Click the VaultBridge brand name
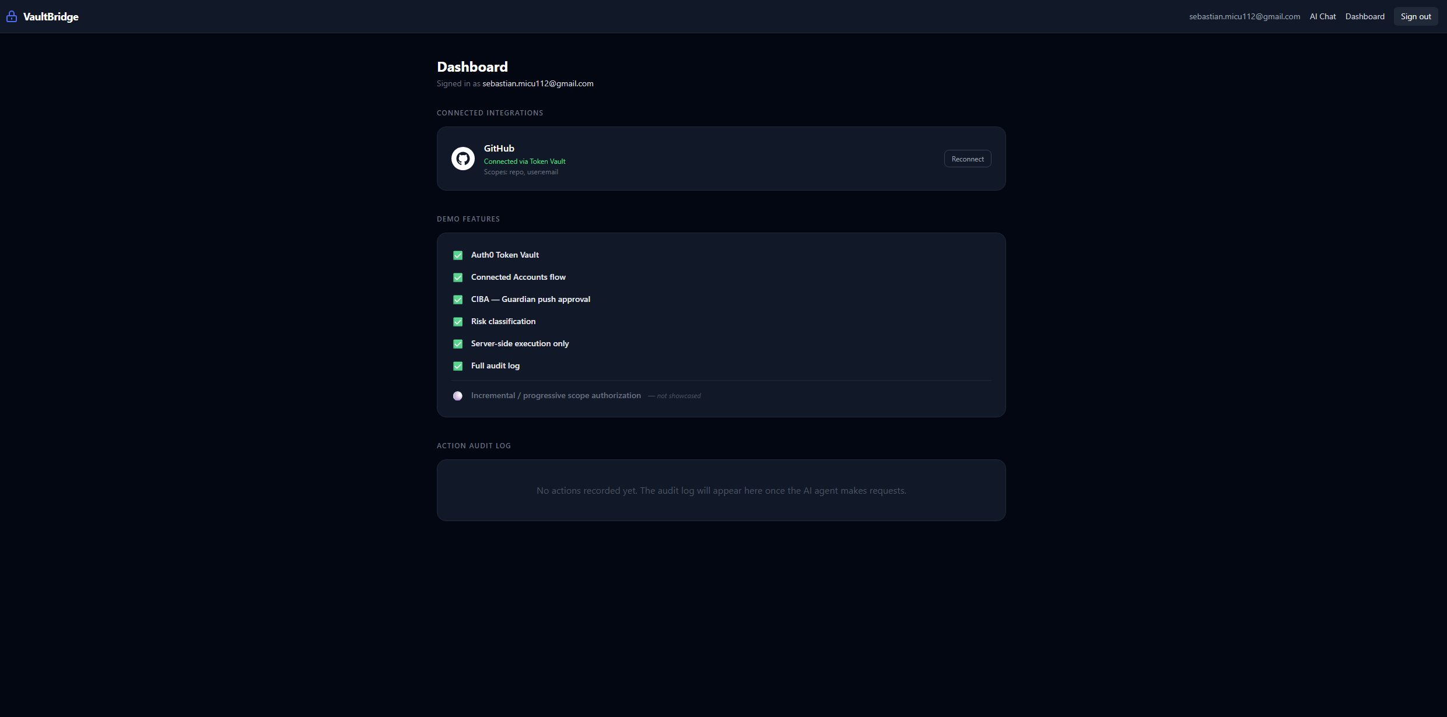The image size is (1447, 717). [x=51, y=16]
